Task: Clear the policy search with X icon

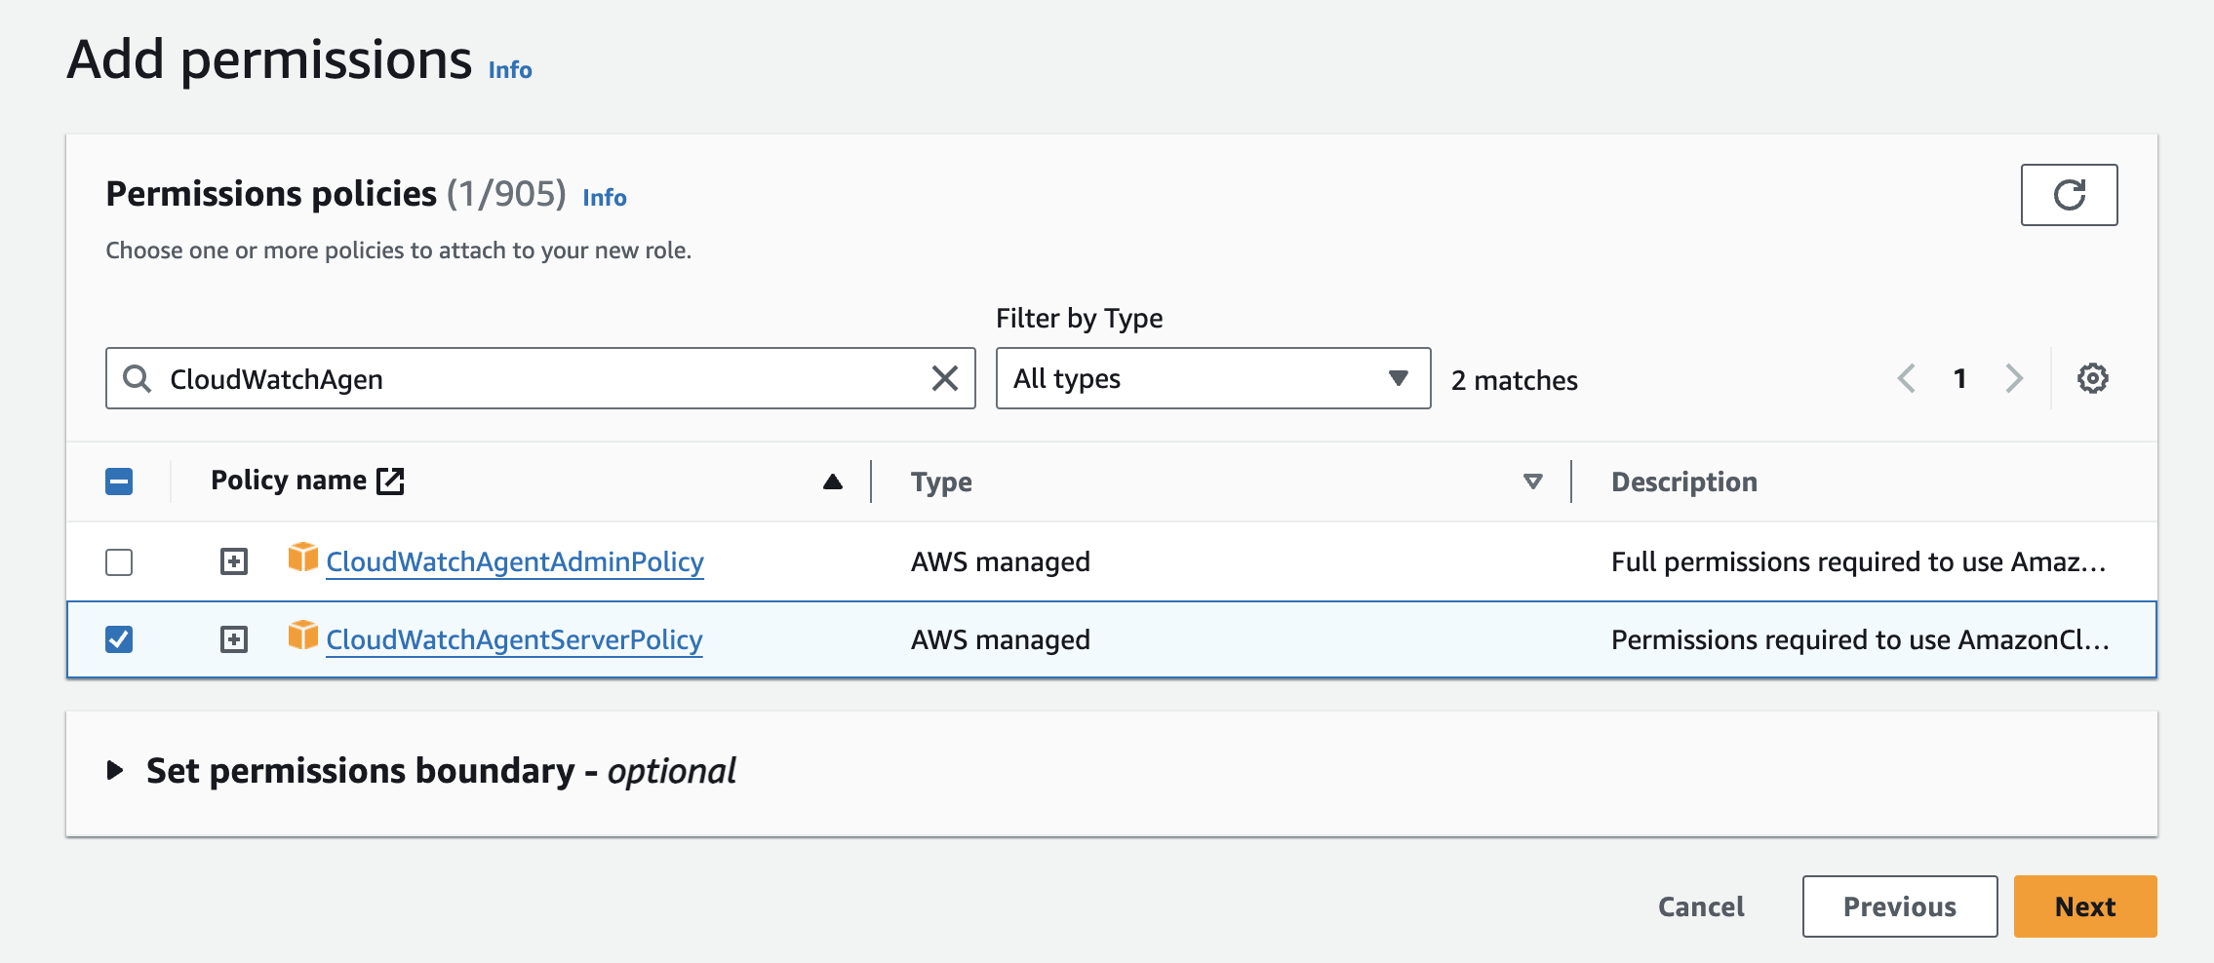Action: [944, 378]
